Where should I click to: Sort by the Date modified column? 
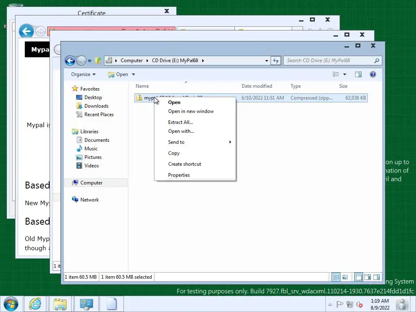click(x=257, y=86)
